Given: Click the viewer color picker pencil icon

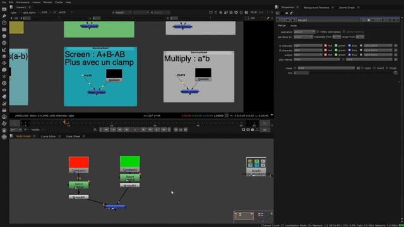Looking at the screenshot, I should [x=268, y=18].
